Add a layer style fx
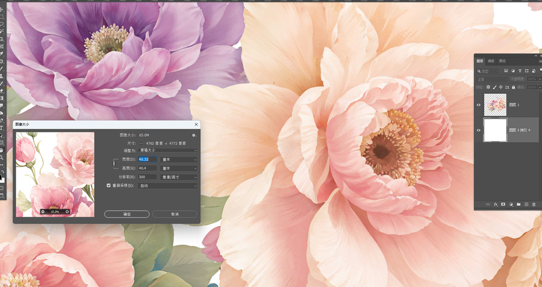This screenshot has width=542, height=287. point(496,205)
